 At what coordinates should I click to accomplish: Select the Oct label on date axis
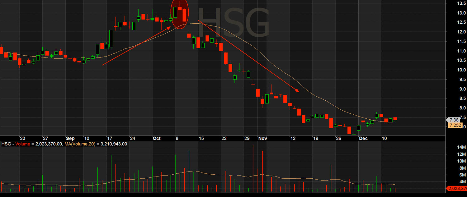pyautogui.click(x=157, y=138)
